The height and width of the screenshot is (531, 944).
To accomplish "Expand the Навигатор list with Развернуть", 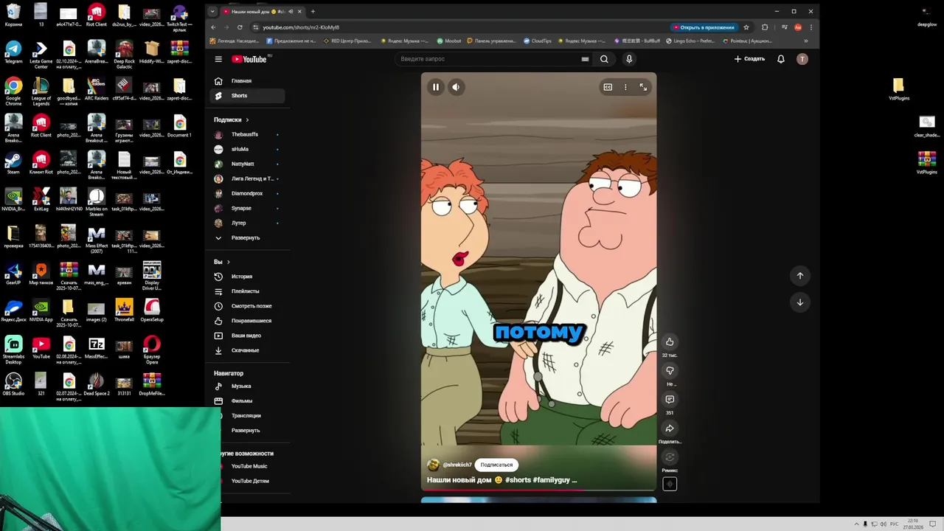I will (248, 430).
